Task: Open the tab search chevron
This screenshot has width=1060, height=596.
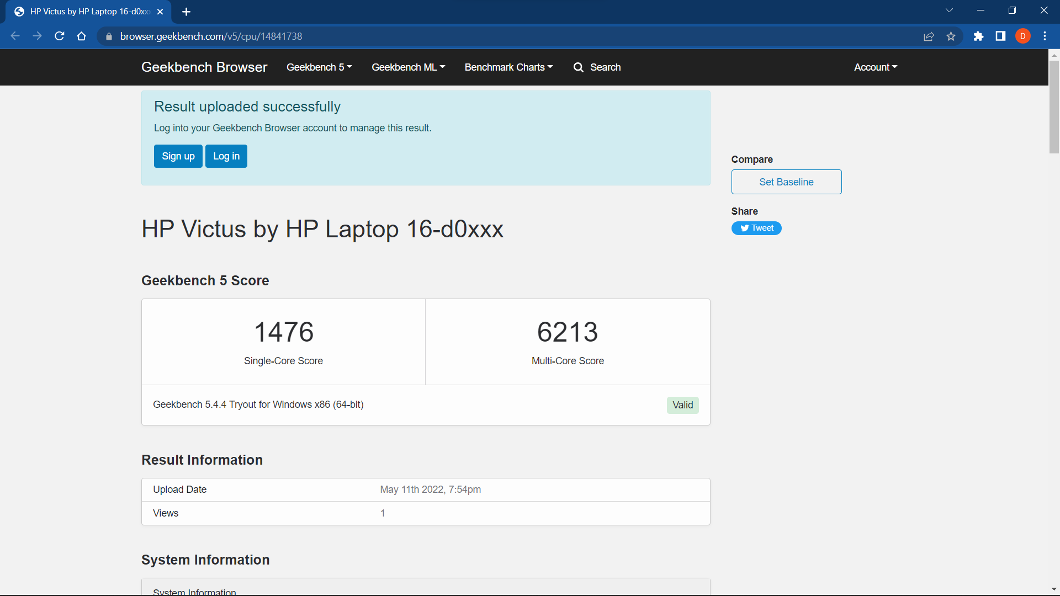Action: coord(949,10)
